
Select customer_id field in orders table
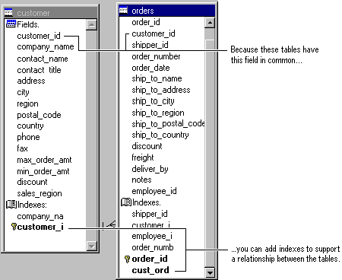[154, 33]
